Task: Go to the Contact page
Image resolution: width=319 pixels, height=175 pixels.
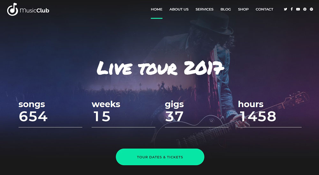Action: 264,9
